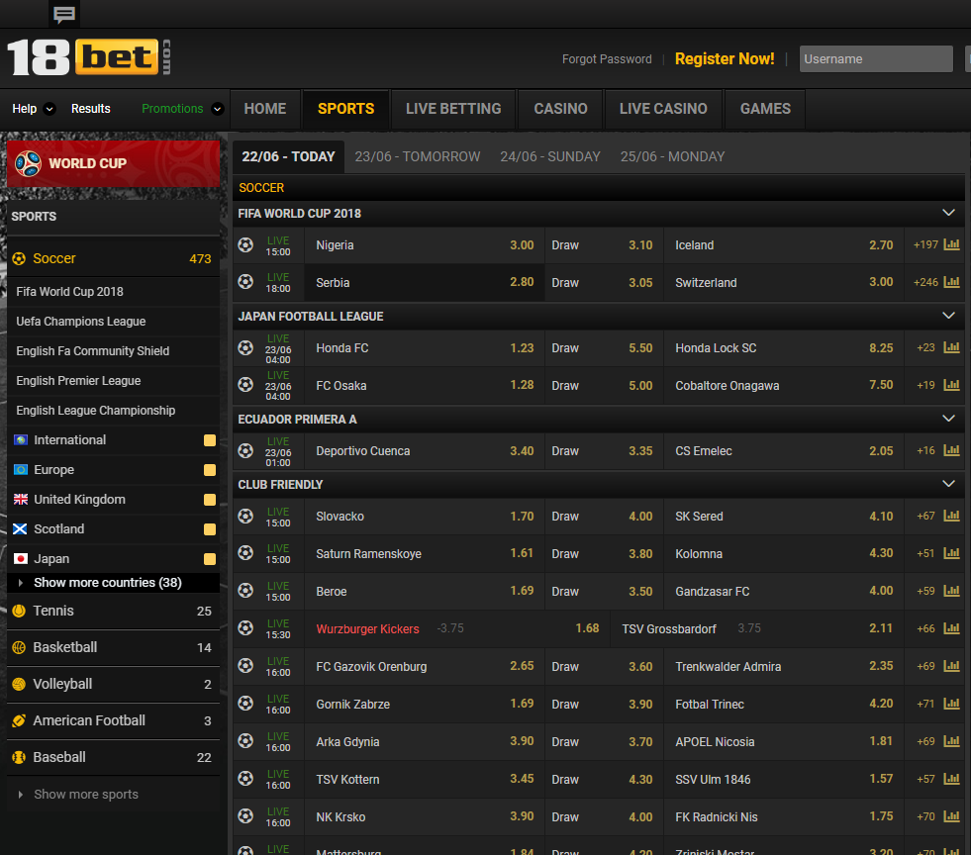
Task: Open the GAMES tab
Action: coord(765,109)
